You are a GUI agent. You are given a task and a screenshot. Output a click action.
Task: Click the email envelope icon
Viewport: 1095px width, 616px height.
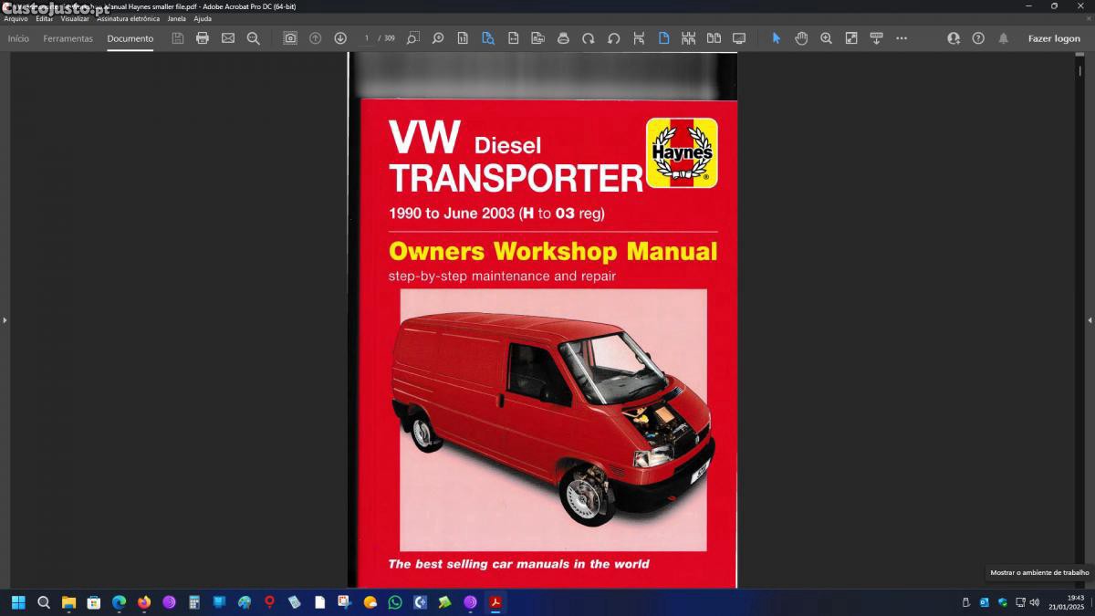pos(228,38)
